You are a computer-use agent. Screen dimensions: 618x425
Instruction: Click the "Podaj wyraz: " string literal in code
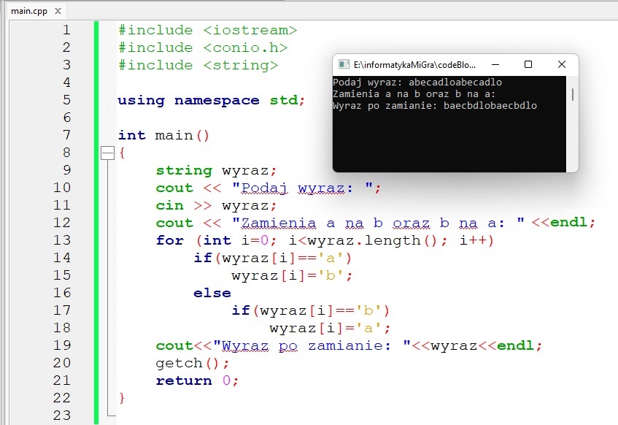[302, 188]
